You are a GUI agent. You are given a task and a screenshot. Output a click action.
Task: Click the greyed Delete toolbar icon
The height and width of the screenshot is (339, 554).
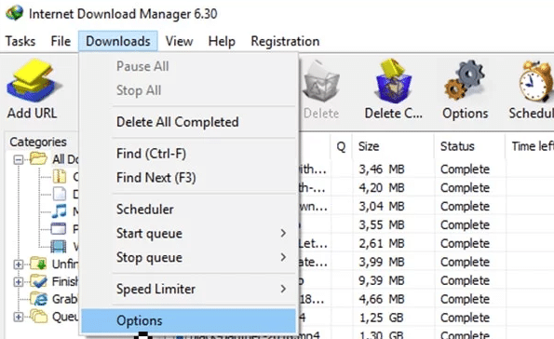(x=320, y=81)
